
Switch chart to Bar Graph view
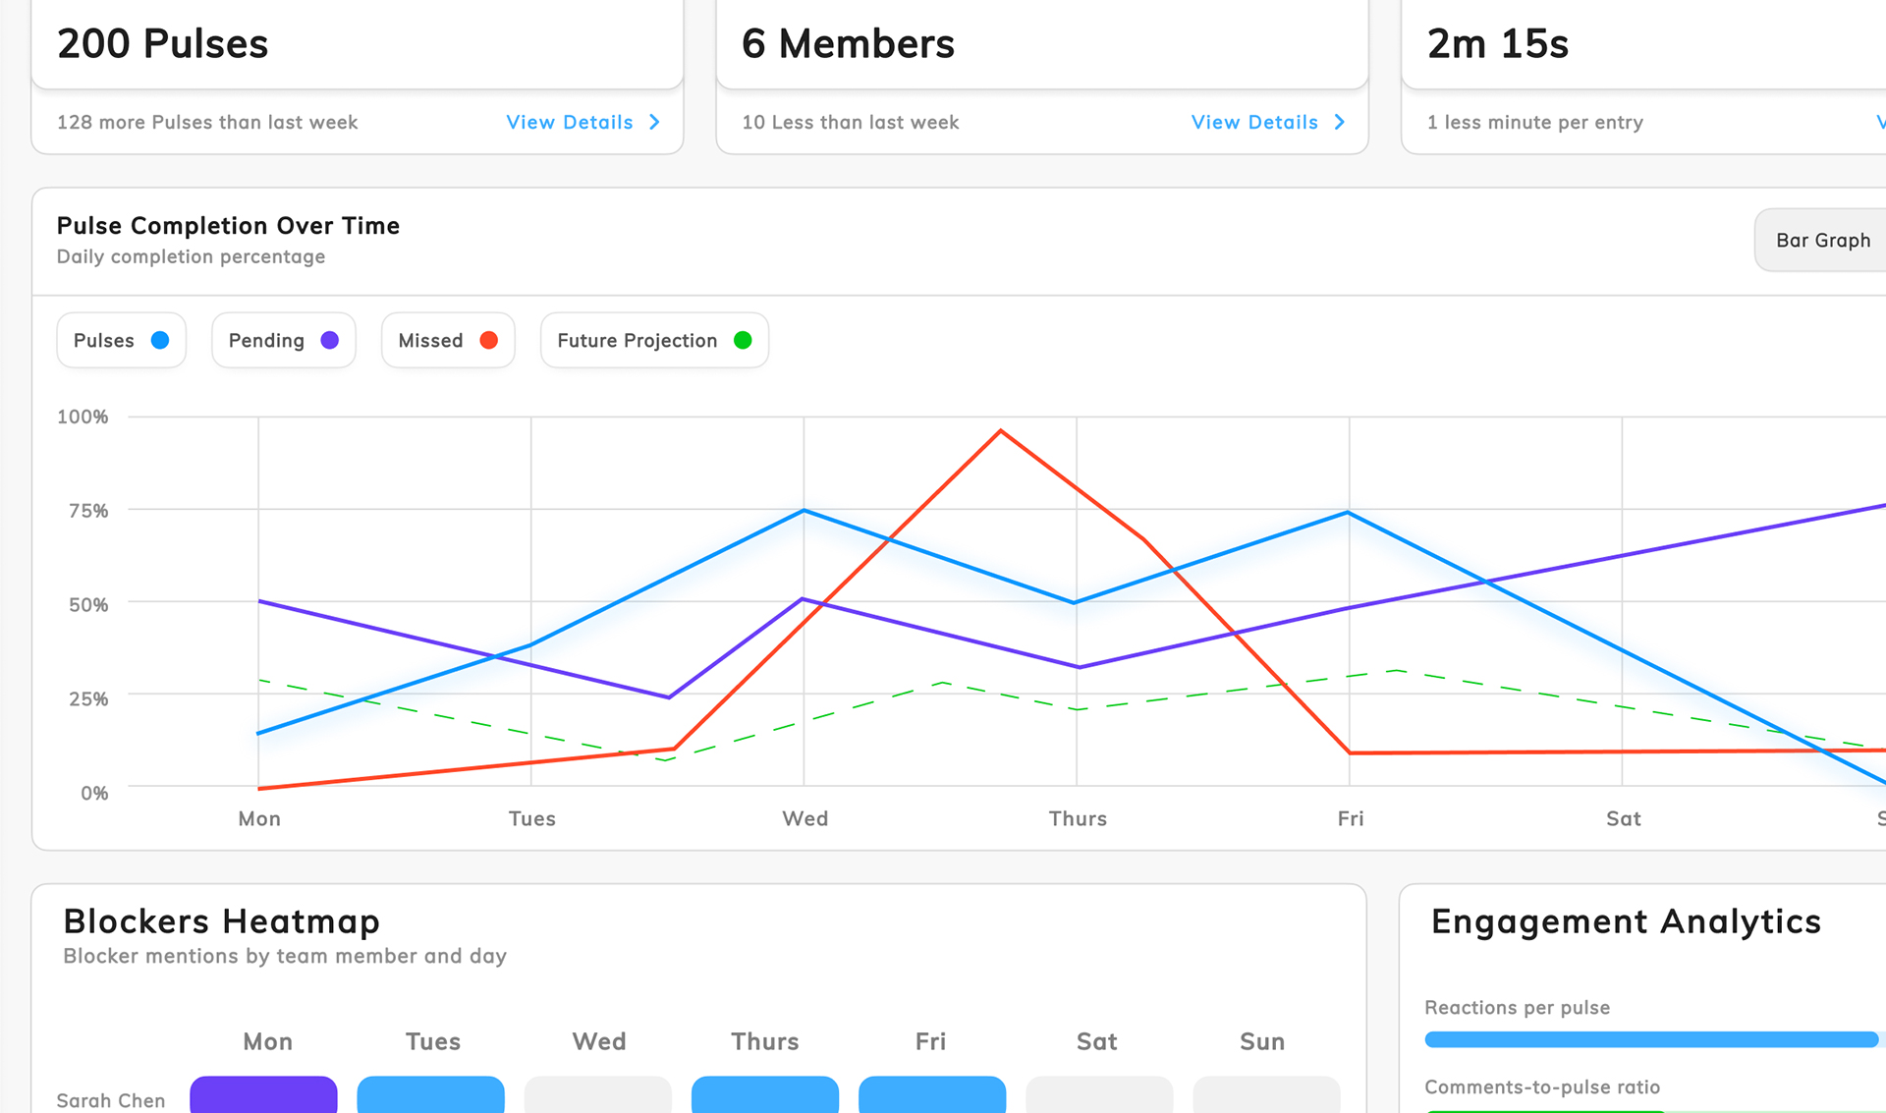(x=1822, y=240)
